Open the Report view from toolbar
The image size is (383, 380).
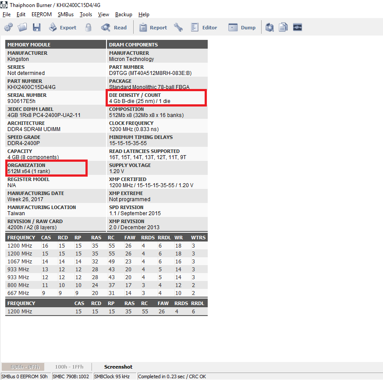153,28
